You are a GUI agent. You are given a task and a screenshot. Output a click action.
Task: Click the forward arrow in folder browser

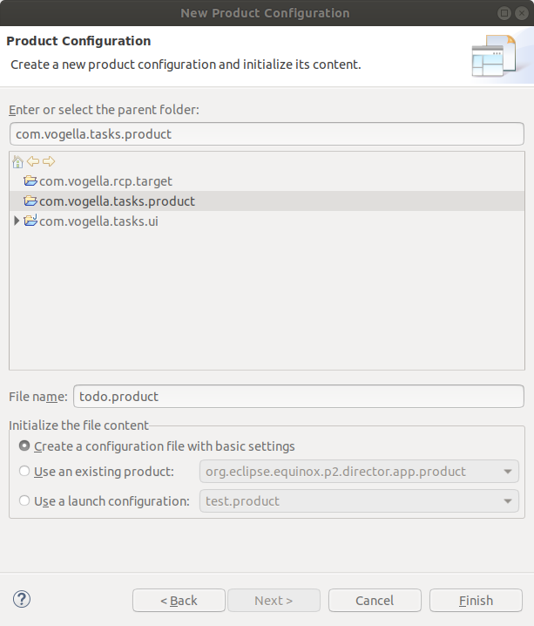(x=49, y=161)
